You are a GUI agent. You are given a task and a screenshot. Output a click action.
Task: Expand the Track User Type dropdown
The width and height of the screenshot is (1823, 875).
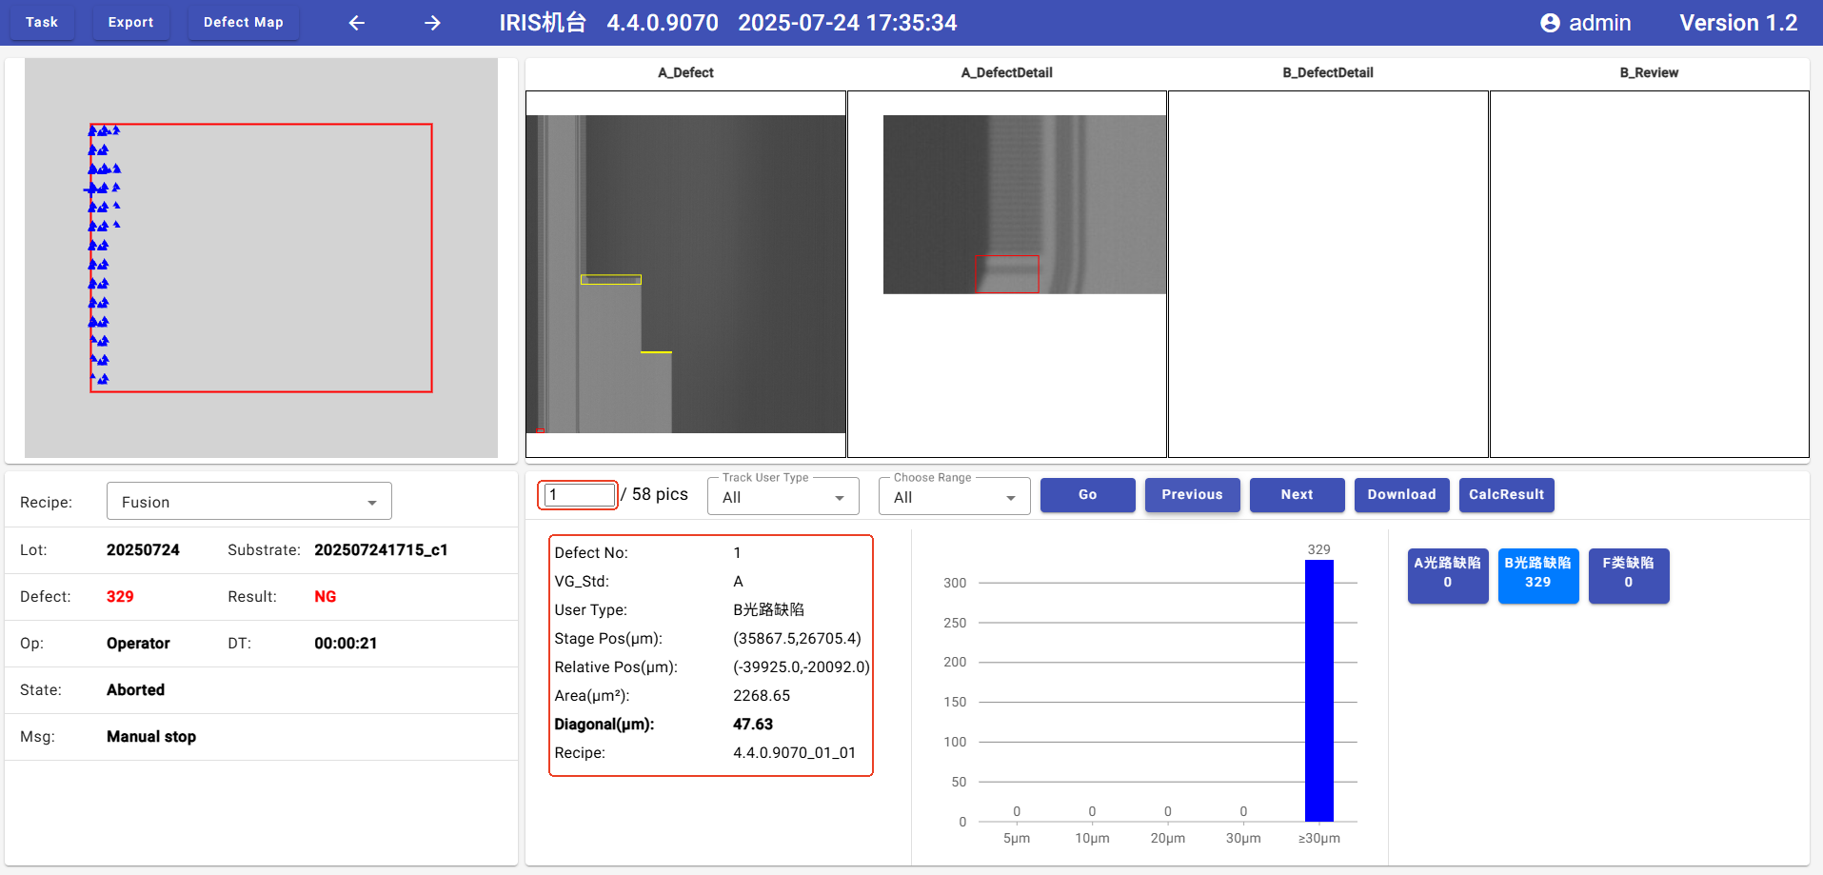tap(783, 497)
